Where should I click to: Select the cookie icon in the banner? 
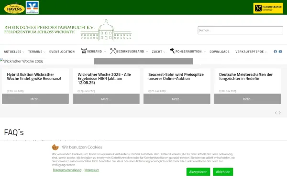55,147
